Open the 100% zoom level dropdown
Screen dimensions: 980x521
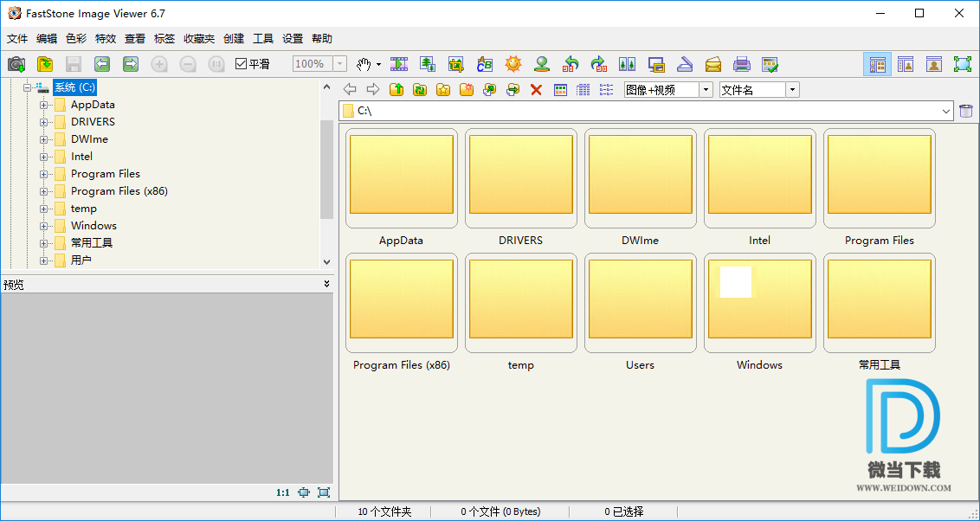(x=340, y=64)
